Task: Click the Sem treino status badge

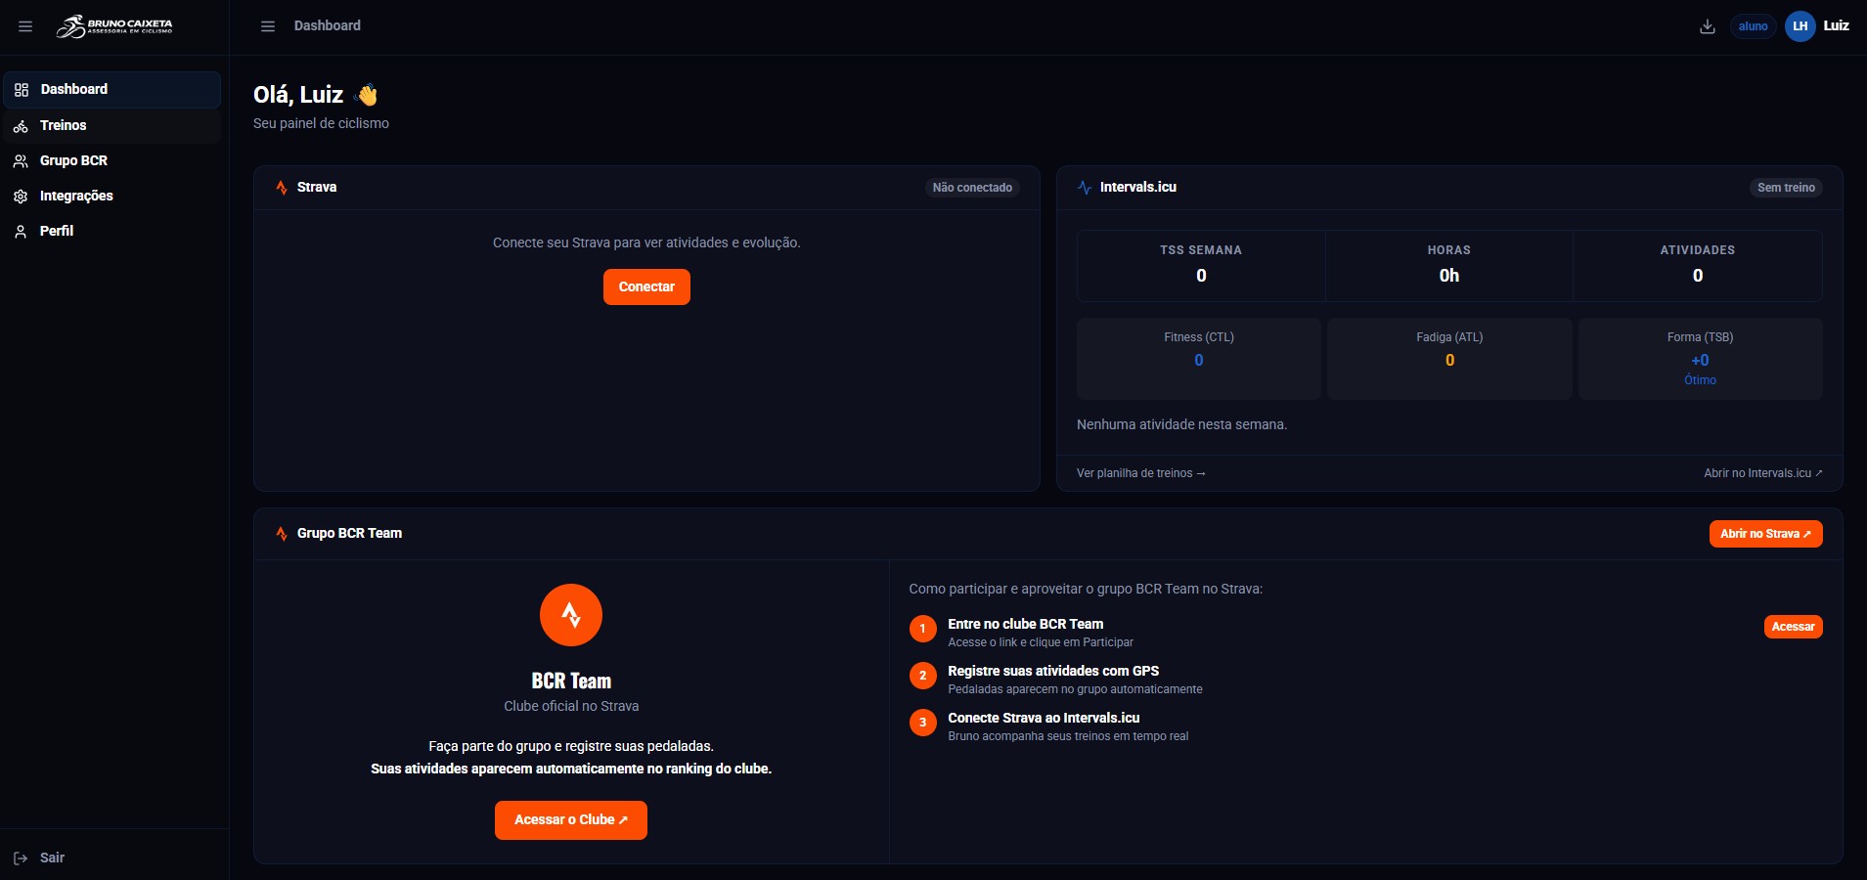Action: pos(1786,188)
